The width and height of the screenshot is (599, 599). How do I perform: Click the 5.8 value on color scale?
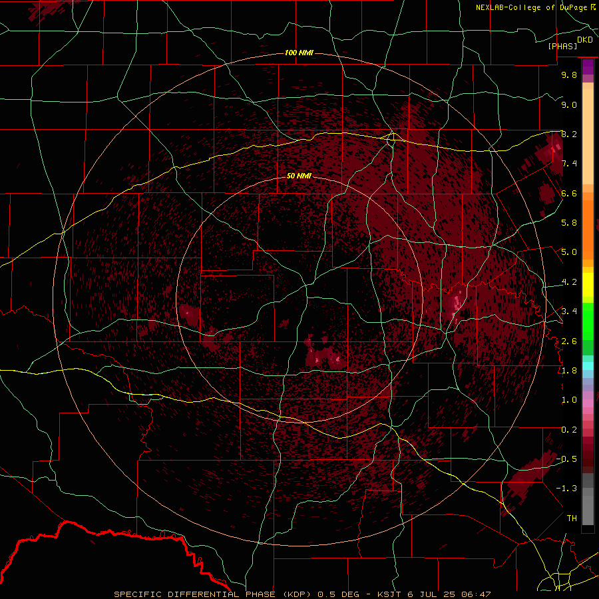[569, 222]
